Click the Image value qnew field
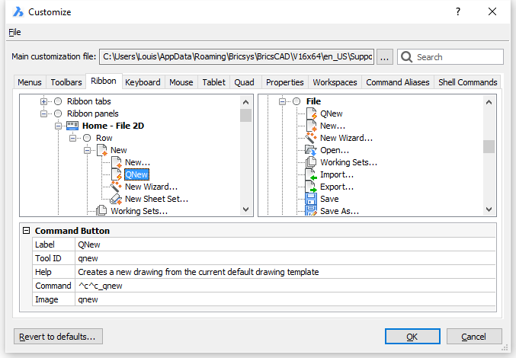Viewport: 516px width, 358px height. coord(285,299)
